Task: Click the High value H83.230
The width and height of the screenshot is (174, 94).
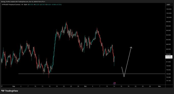Action: (36, 5)
